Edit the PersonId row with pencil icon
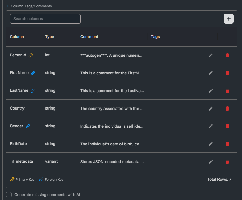This screenshot has height=200, width=242. coord(211,55)
